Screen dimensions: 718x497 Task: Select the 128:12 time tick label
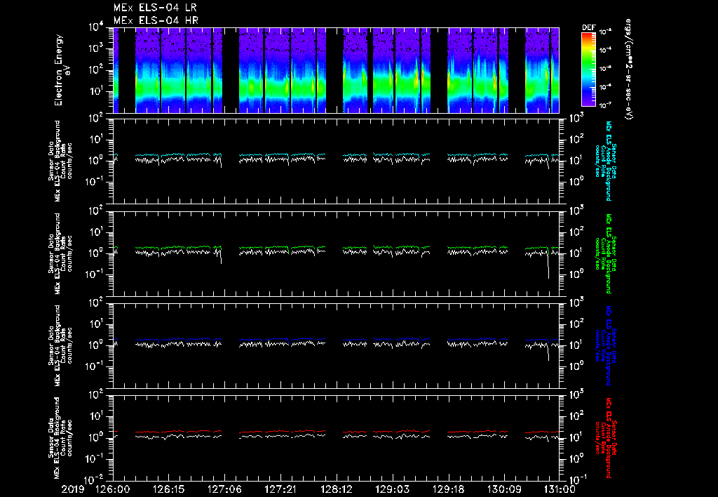point(337,489)
